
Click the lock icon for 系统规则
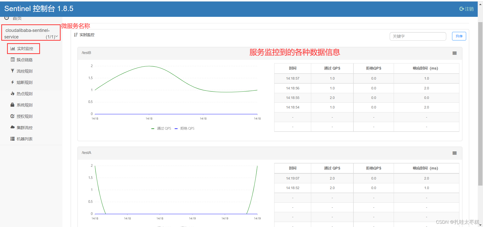point(12,105)
